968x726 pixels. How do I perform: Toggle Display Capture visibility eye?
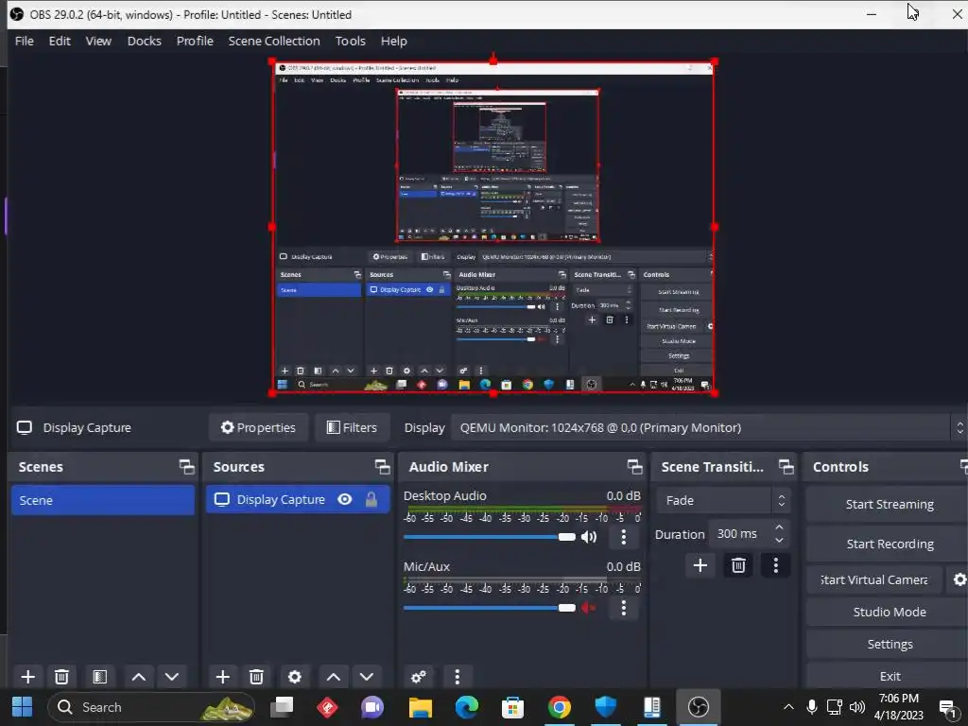click(345, 499)
